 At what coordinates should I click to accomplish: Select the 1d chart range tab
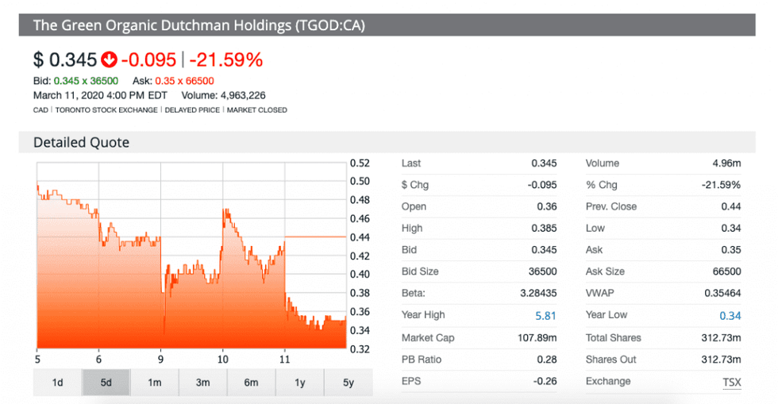[x=57, y=383]
